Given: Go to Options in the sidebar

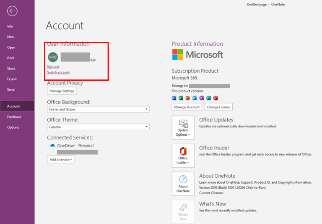Looking at the screenshot, I should tap(13, 127).
